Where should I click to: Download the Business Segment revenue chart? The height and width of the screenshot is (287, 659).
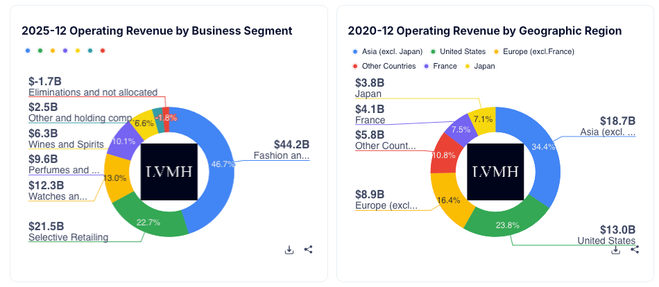(289, 250)
